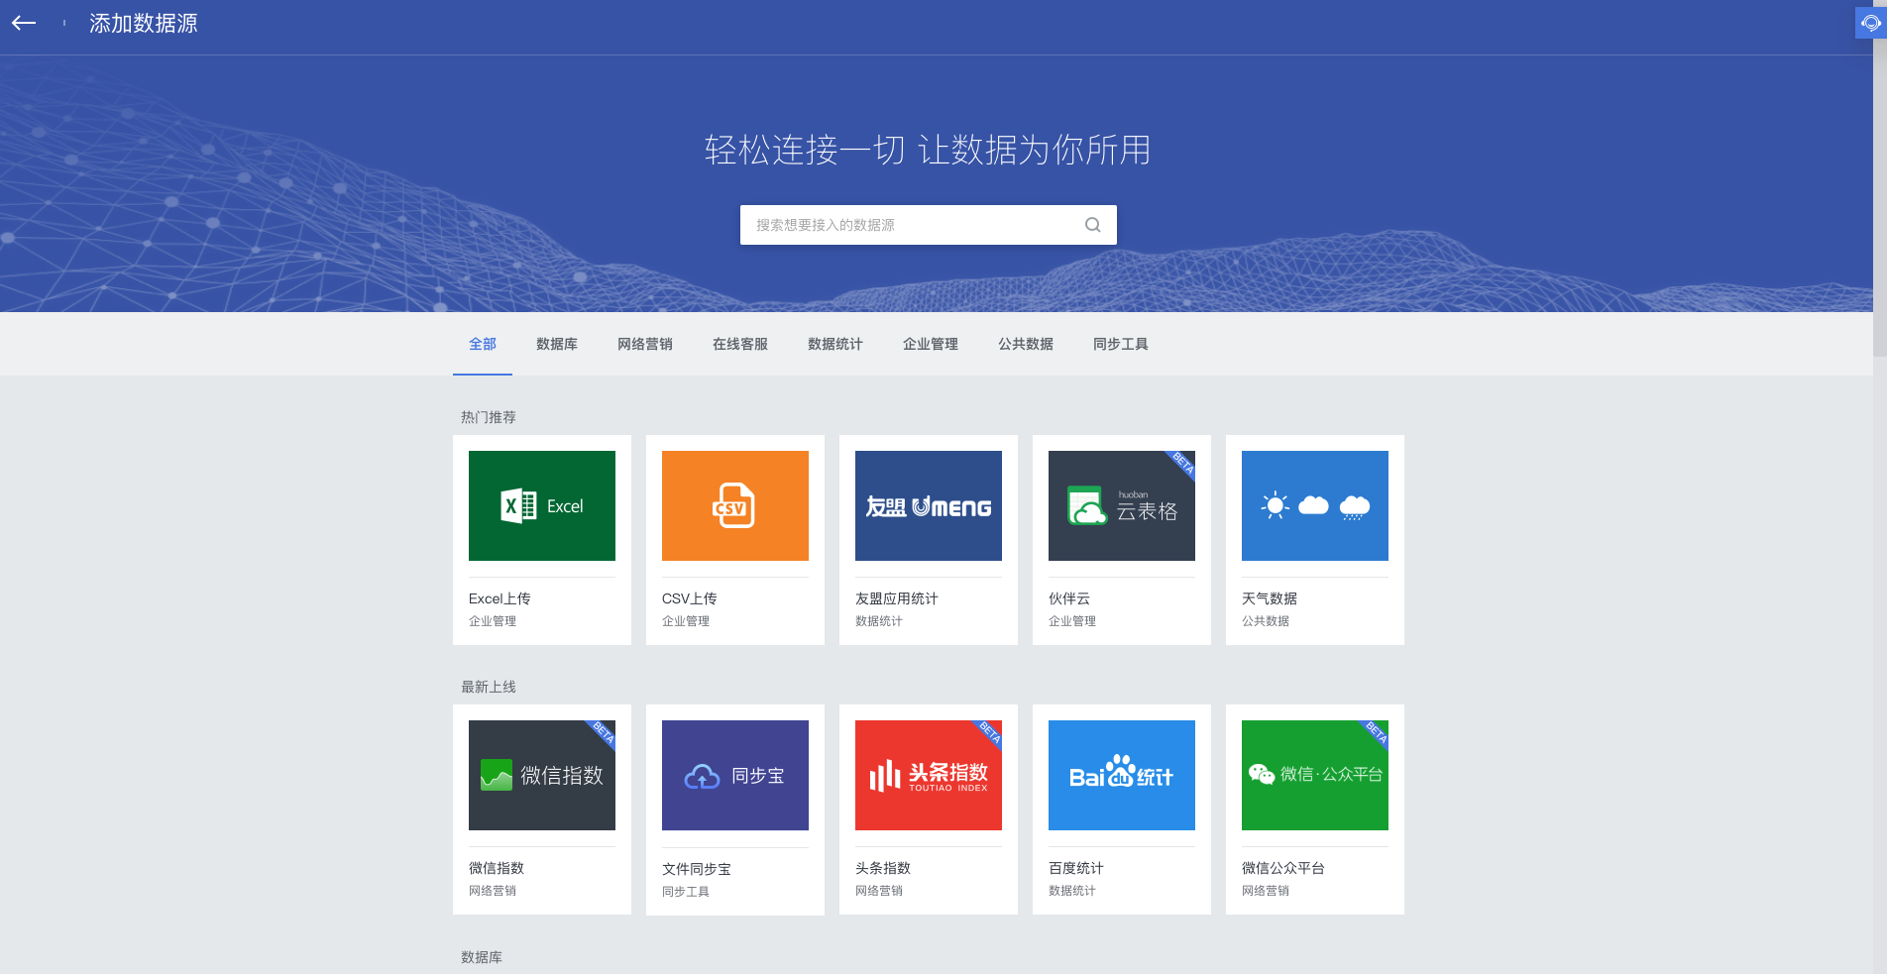The height and width of the screenshot is (974, 1887).
Task: Open the file sync tool tile
Action: point(734,776)
